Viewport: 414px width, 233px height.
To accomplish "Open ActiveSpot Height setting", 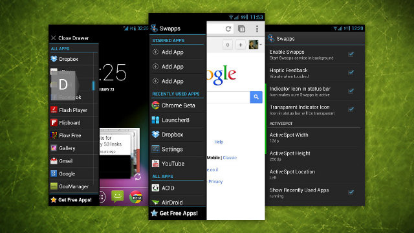I will click(x=315, y=156).
